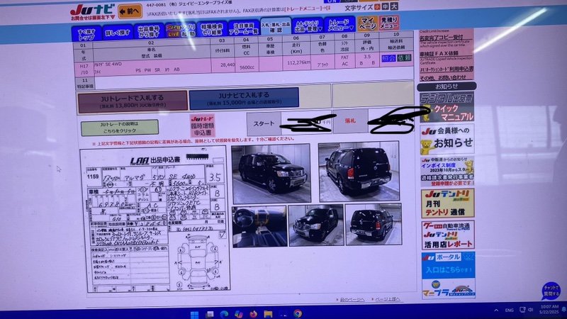Image resolution: width=567 pixels, height=319 pixels.
Task: Set text size to 中
Action: (386, 6)
